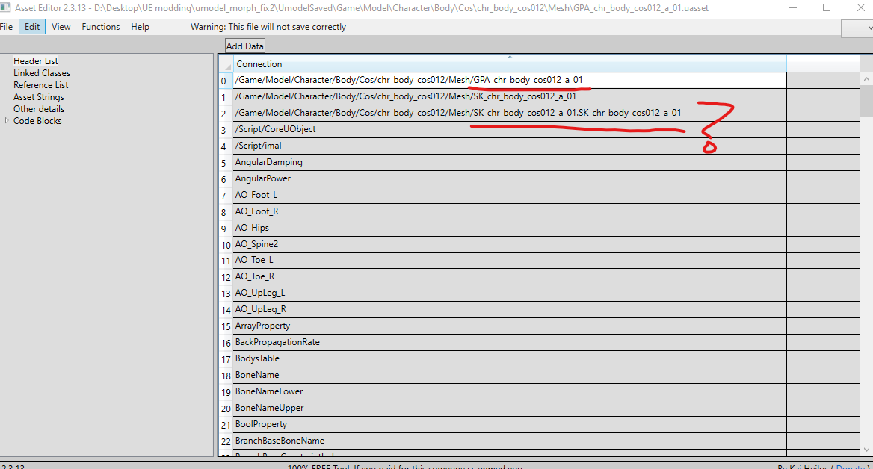Open the dropdown at top right of toolbar
873x469 pixels.
(x=857, y=28)
